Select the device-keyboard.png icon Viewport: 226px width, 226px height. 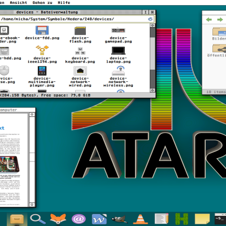80,51
